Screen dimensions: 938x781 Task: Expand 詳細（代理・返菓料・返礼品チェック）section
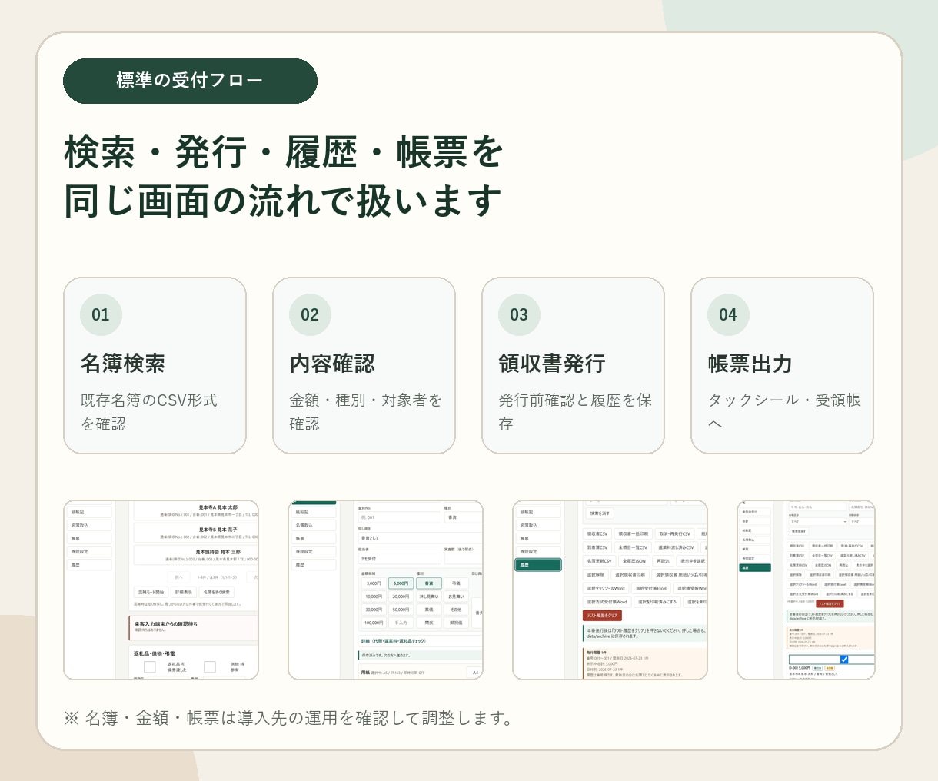click(x=420, y=640)
